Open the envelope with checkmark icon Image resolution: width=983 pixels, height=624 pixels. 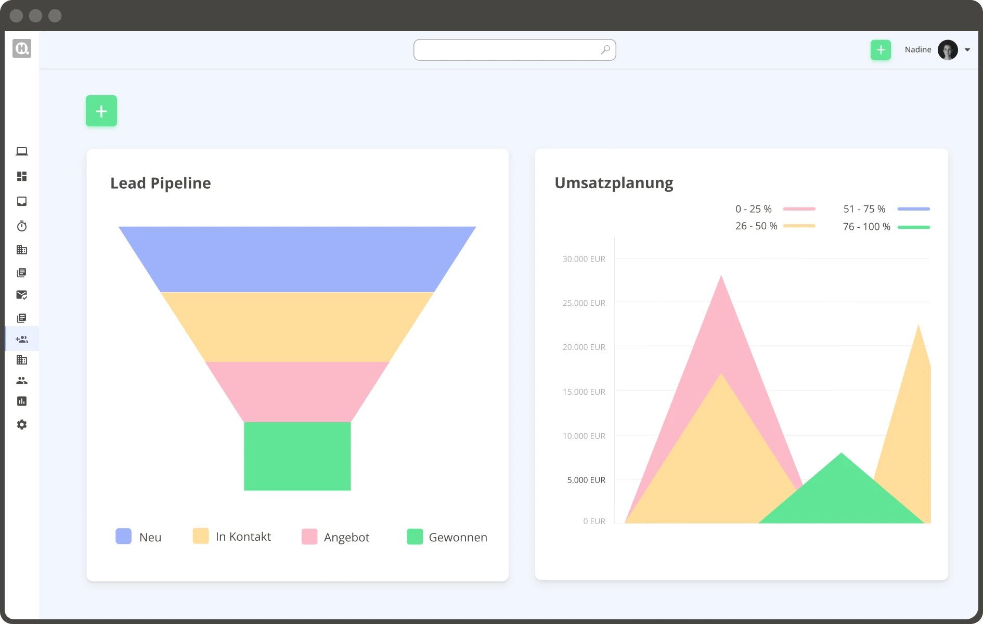pyautogui.click(x=22, y=295)
